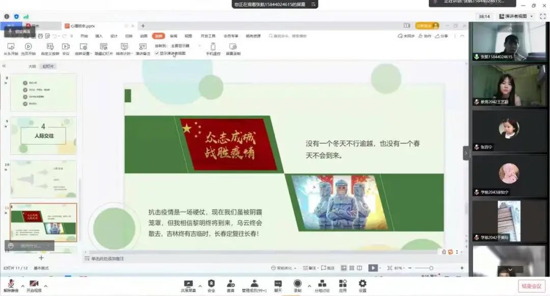Click the 分享 share button in WPS
The height and width of the screenshot is (296, 550).
[443, 36]
